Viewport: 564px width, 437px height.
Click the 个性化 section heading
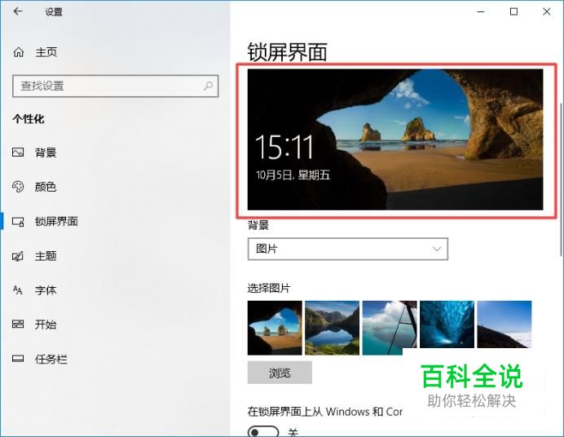tap(29, 119)
